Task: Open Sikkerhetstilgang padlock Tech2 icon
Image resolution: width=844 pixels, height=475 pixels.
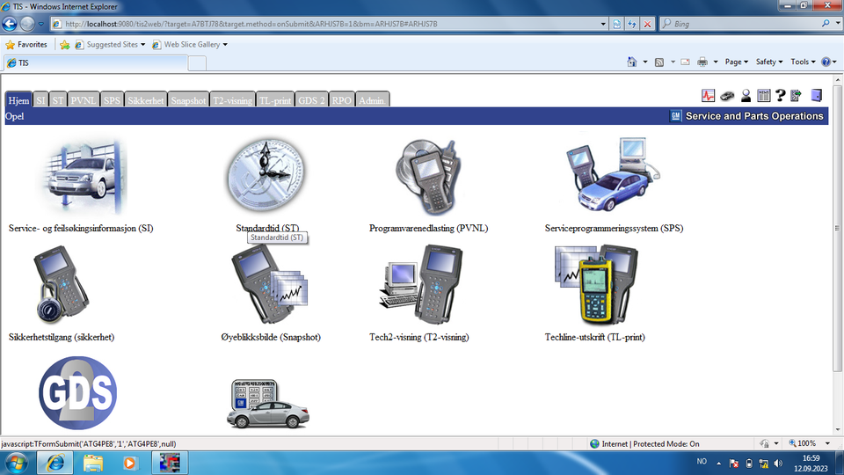Action: 62,284
